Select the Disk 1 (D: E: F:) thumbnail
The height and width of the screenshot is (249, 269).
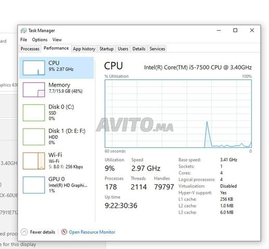tap(34, 136)
